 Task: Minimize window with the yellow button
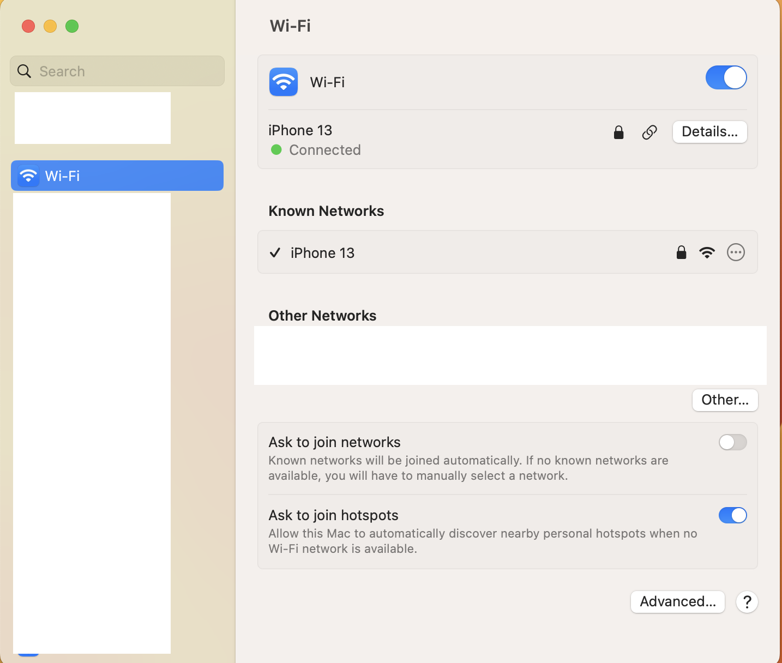click(50, 26)
